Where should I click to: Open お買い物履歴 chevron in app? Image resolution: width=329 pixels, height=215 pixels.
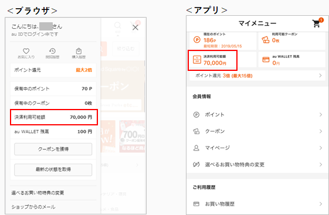click(320, 204)
